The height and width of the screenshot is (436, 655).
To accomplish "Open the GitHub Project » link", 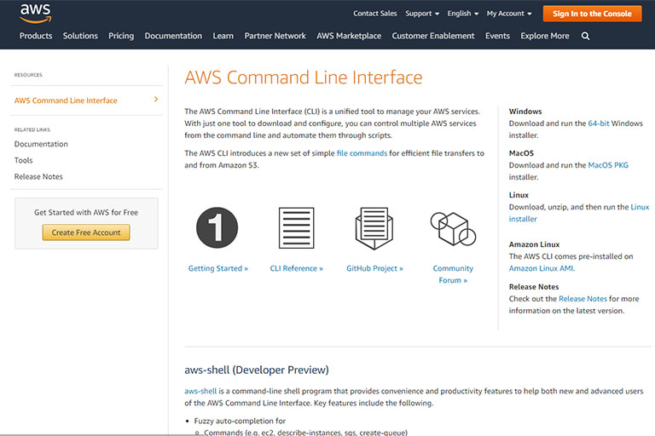I will pos(374,268).
